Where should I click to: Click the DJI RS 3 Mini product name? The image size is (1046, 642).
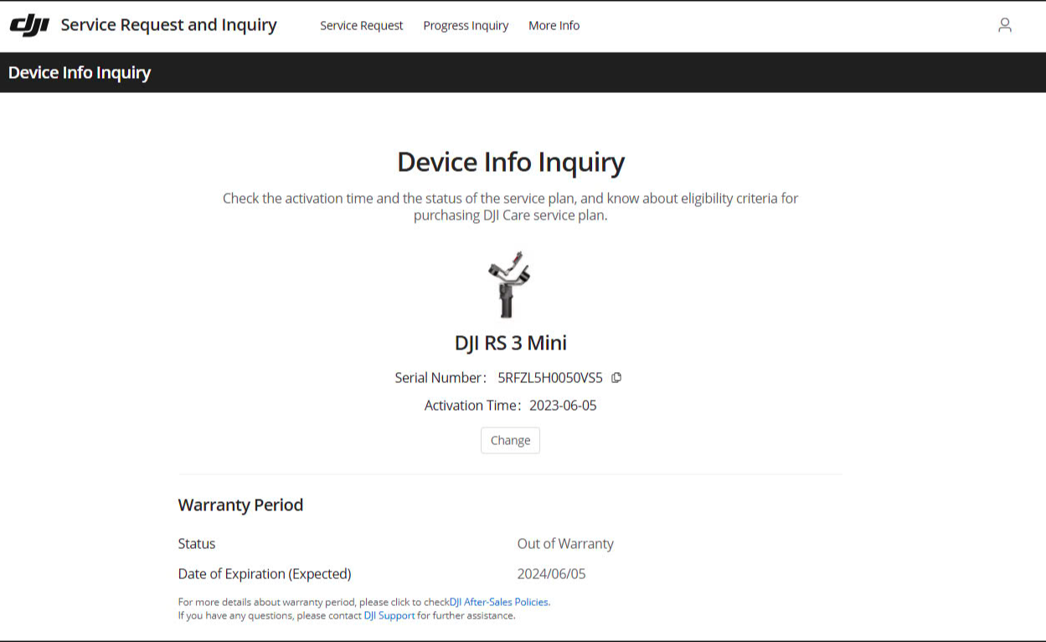(511, 343)
